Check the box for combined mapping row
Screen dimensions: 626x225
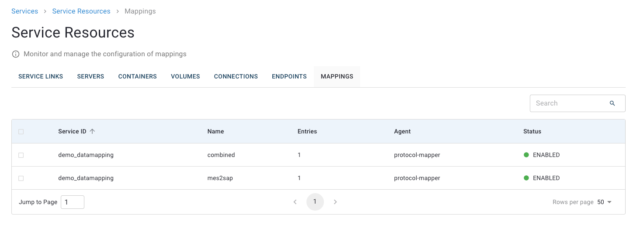21,155
